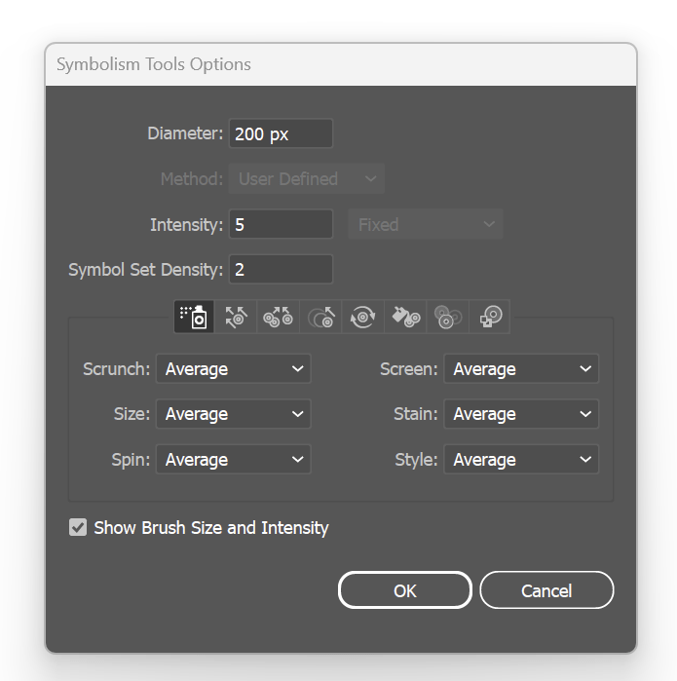Click the Diameter label
Screen dimensions: 677x681
click(x=185, y=133)
